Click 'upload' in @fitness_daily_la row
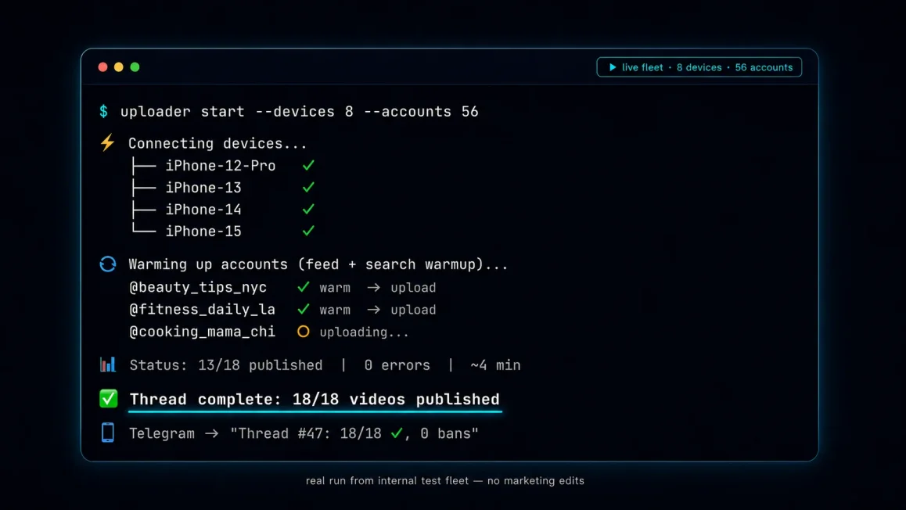The image size is (906, 510). click(x=413, y=310)
